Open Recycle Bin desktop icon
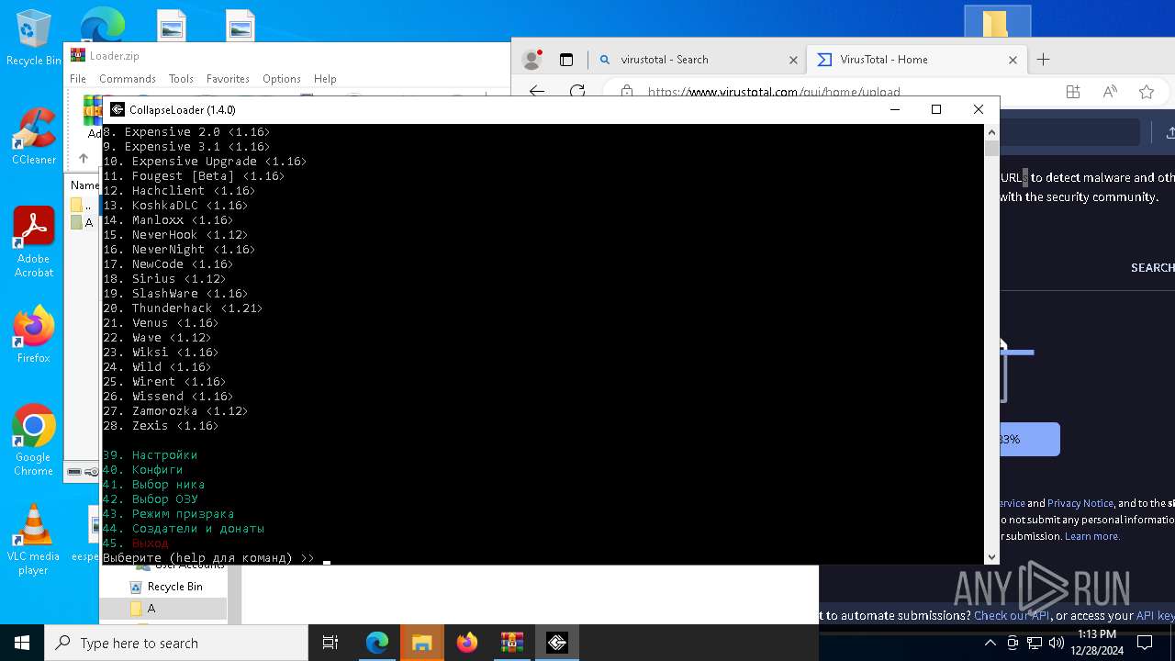 pos(33,38)
